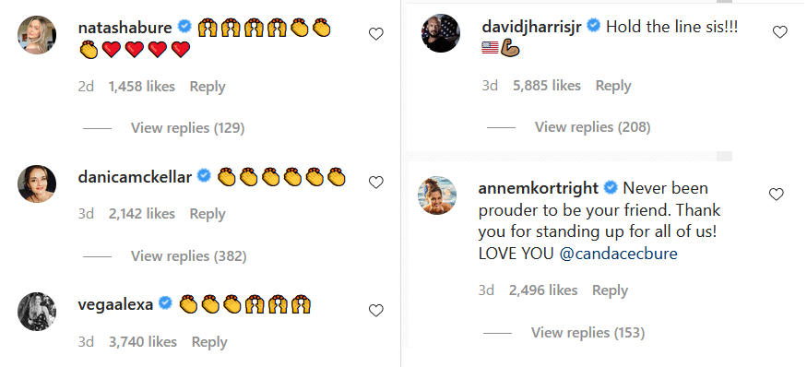
Task: Open danicamckellar's avatar
Action: 37,183
